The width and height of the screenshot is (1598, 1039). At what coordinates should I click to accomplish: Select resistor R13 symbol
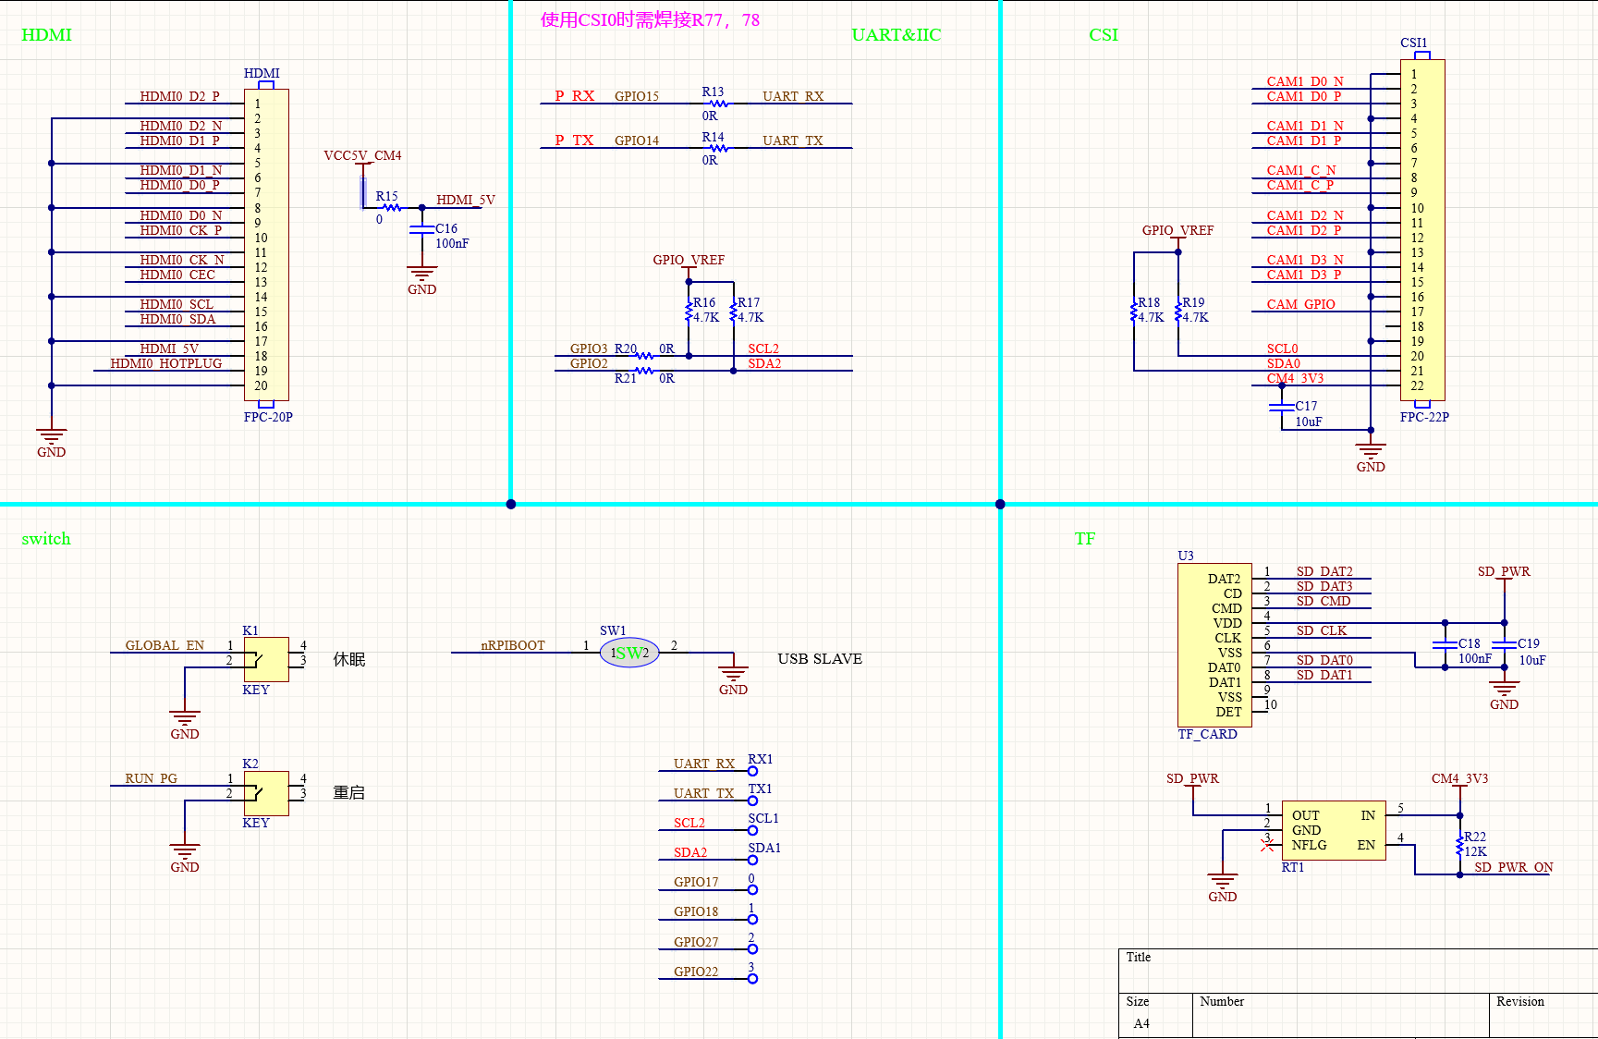point(718,104)
